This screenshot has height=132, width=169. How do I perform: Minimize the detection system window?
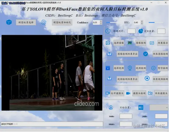pos(151,2)
